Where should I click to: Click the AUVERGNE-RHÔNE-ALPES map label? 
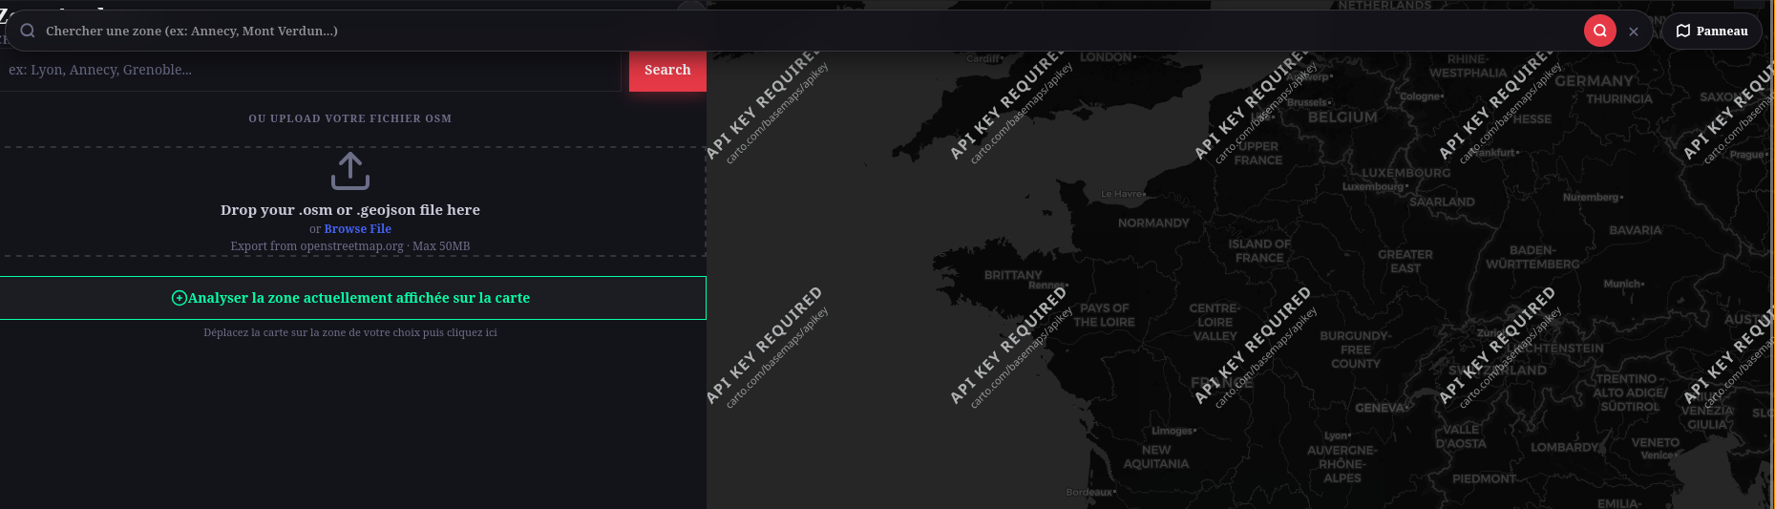[1342, 464]
